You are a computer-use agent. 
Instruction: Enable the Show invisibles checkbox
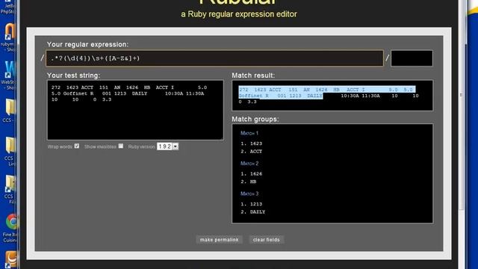tap(121, 146)
